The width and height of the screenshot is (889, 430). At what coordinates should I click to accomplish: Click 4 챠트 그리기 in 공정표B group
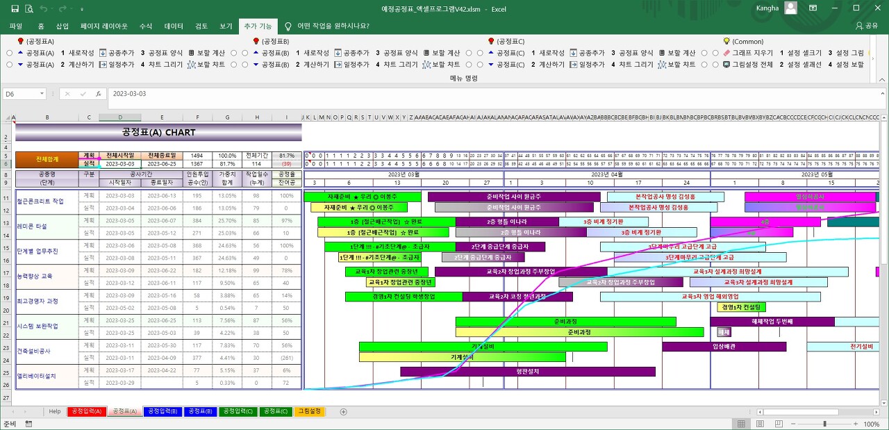[x=397, y=65]
